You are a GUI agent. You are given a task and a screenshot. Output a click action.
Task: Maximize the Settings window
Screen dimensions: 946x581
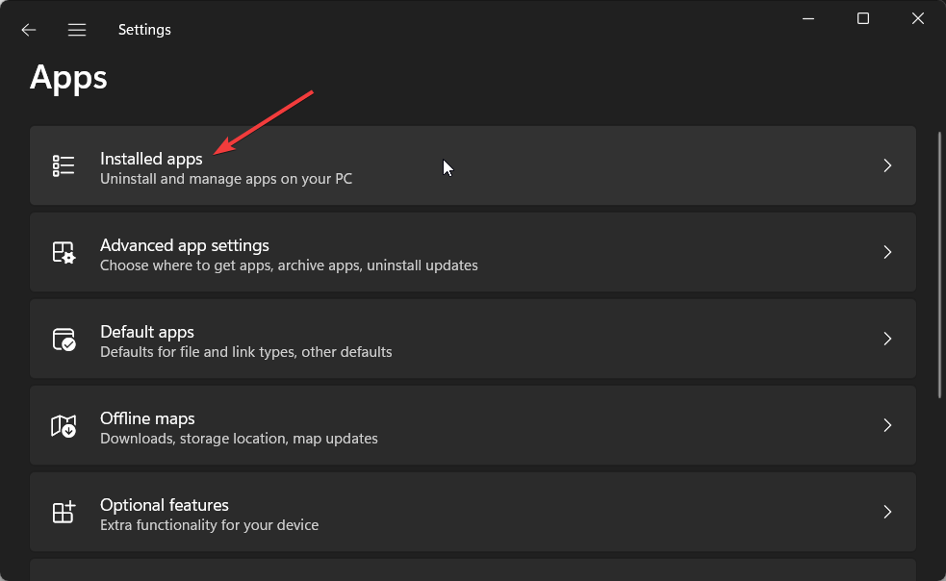tap(863, 18)
